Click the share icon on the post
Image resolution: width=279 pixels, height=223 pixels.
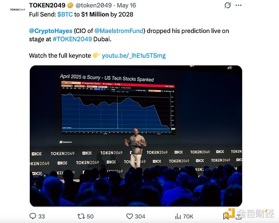(239, 215)
